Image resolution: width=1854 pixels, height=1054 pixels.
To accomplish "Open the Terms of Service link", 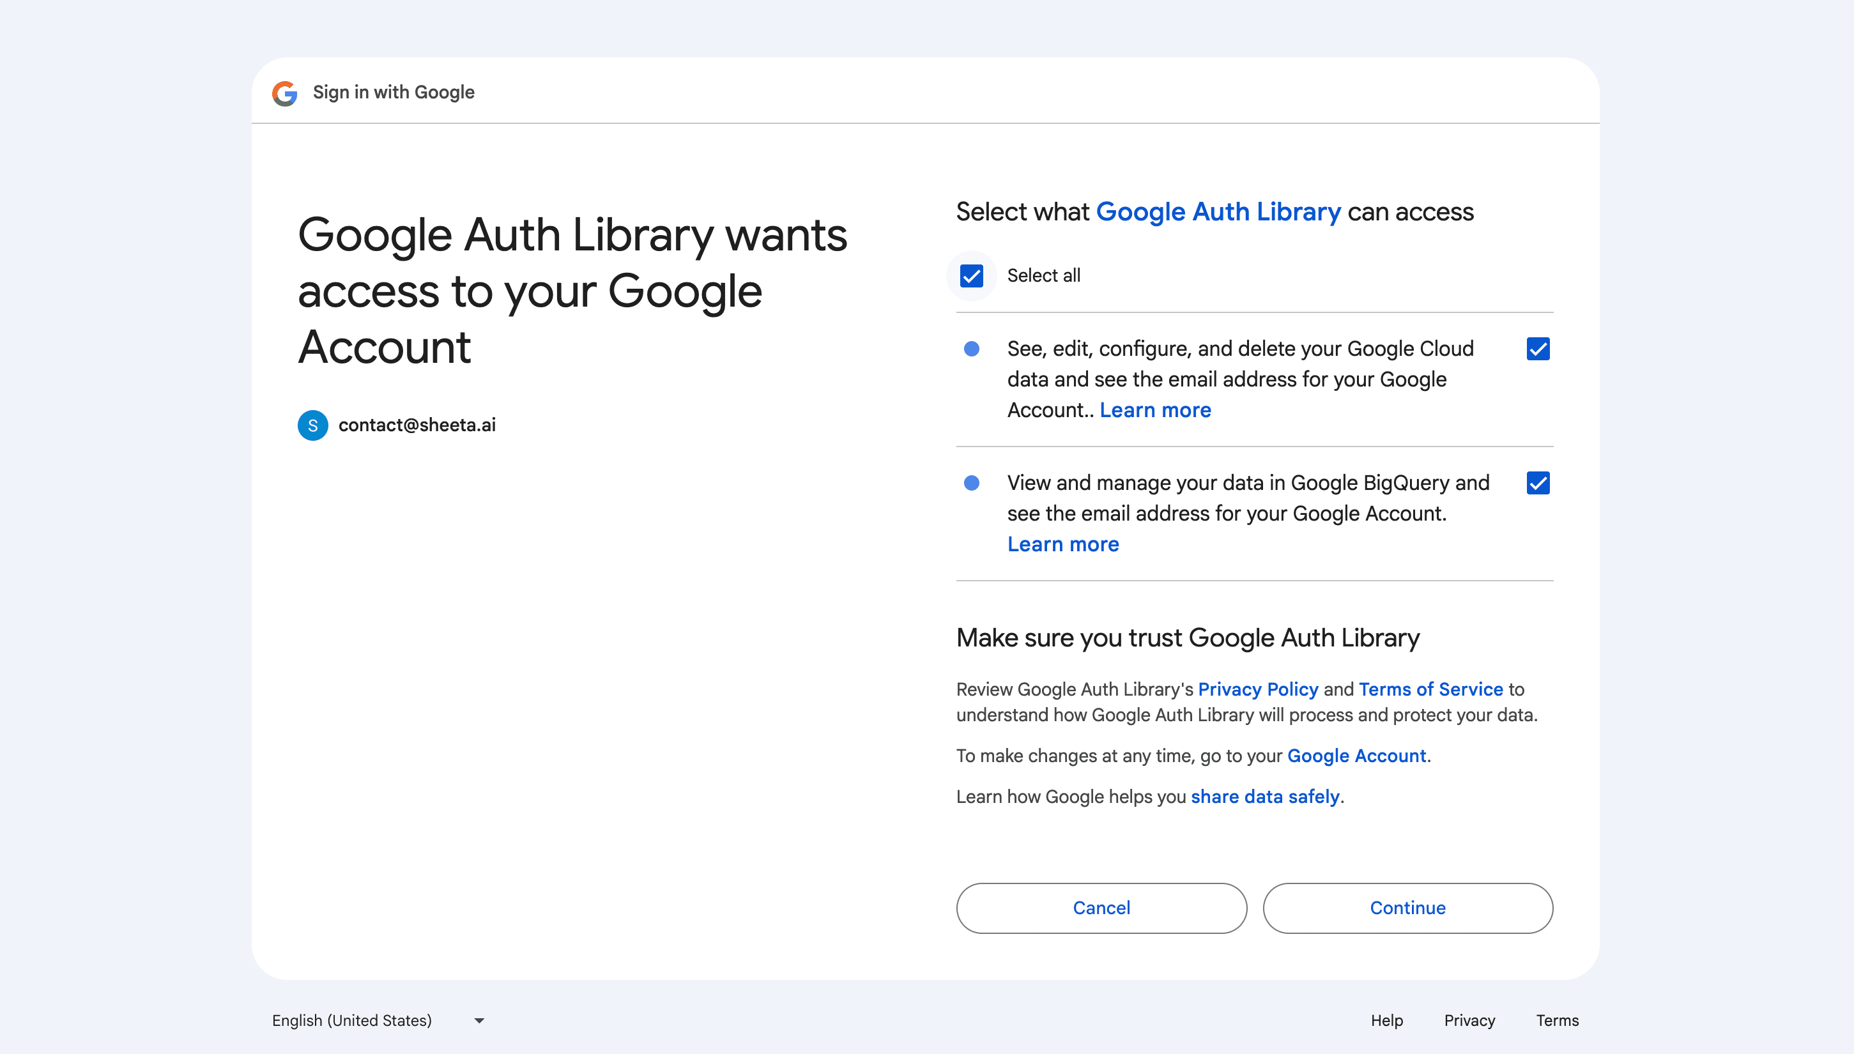I will coord(1430,689).
